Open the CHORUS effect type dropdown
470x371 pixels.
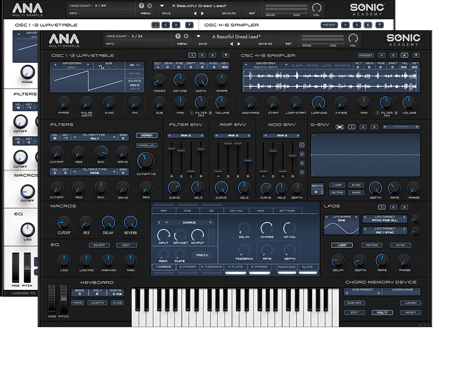190,223
